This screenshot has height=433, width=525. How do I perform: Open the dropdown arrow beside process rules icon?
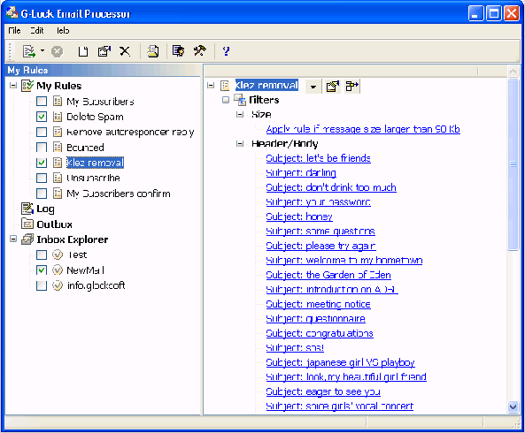[42, 50]
